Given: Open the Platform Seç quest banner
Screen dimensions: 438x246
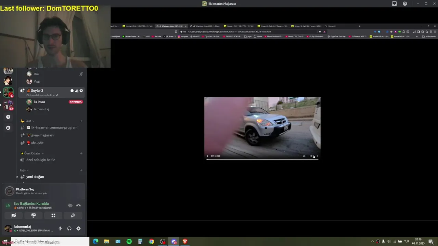Looking at the screenshot, I should pos(43,191).
